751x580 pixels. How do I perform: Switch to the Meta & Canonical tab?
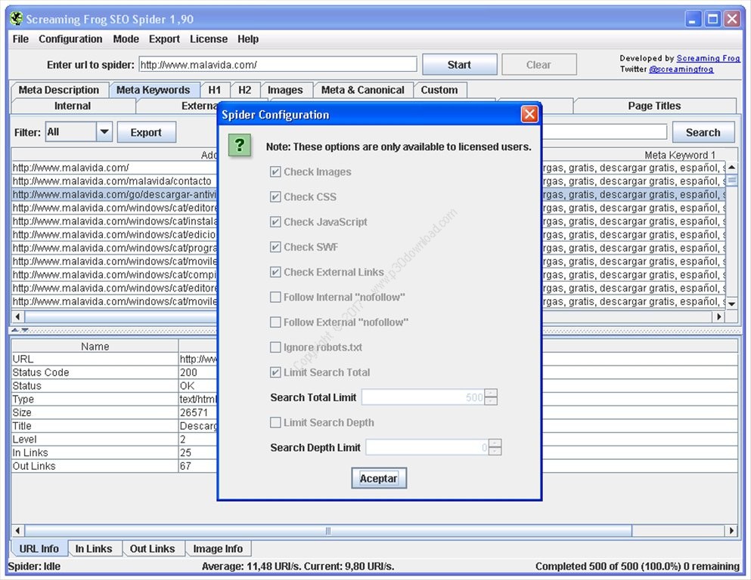tap(362, 90)
